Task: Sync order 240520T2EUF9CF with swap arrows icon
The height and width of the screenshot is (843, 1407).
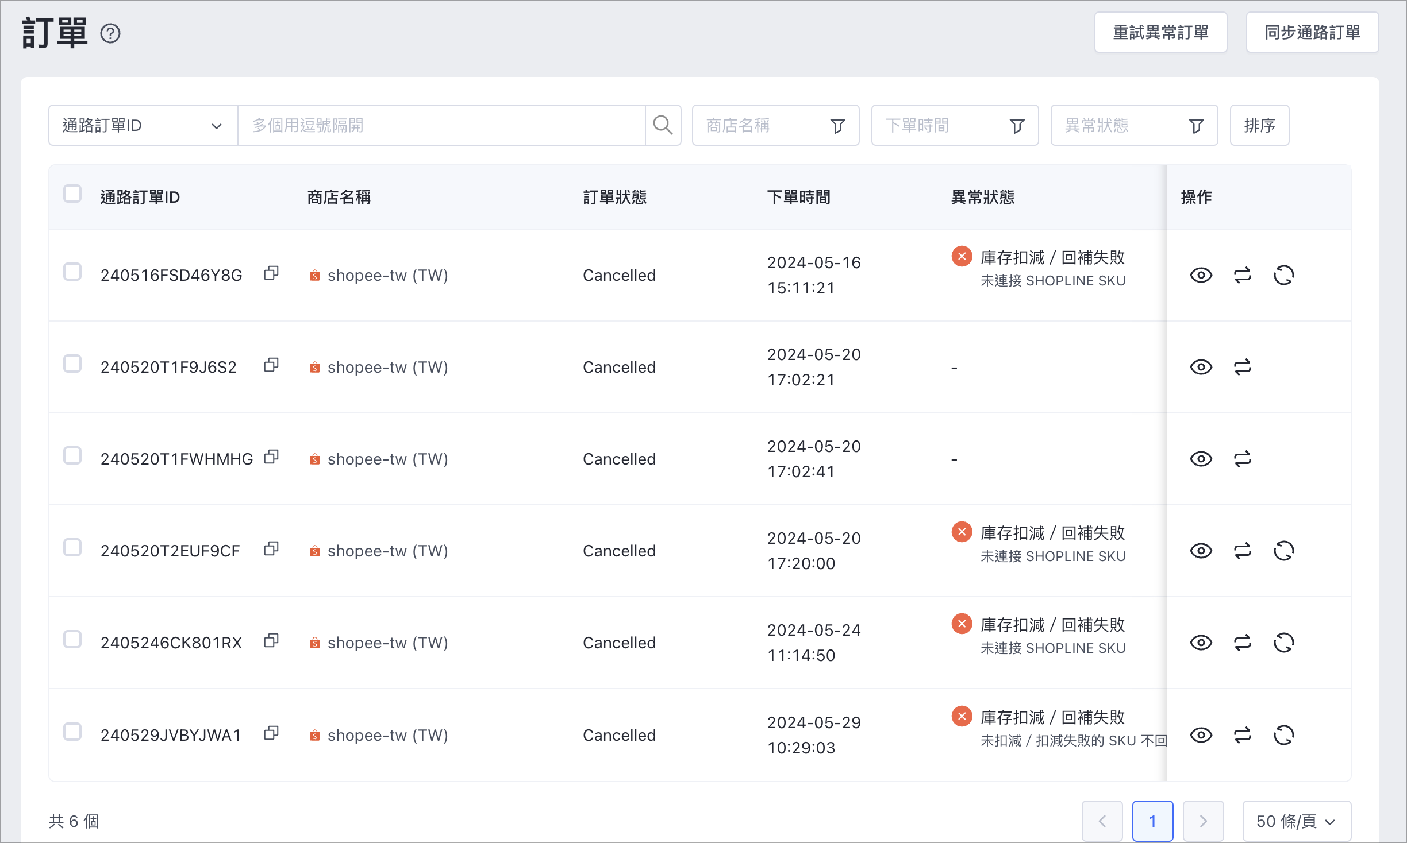Action: tap(1243, 551)
